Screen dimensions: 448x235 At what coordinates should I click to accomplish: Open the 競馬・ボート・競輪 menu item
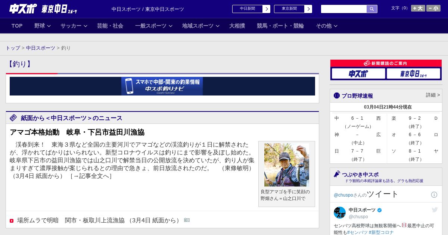point(280,26)
